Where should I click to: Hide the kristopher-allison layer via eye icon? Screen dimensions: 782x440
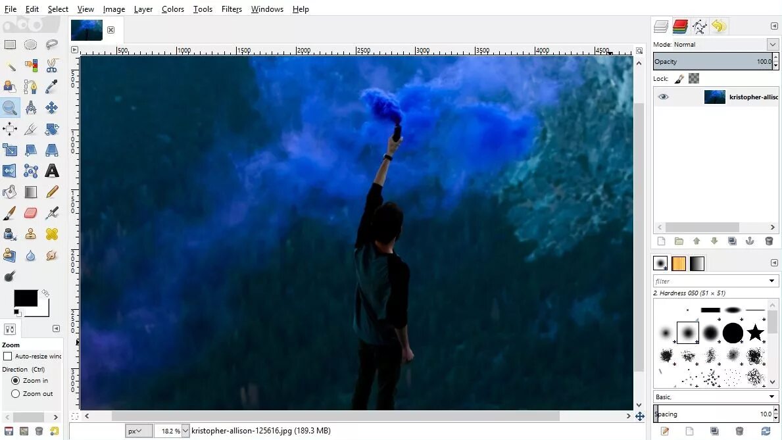(664, 97)
